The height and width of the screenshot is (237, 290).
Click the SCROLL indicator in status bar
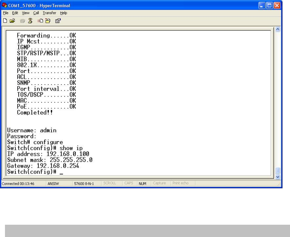[110, 183]
